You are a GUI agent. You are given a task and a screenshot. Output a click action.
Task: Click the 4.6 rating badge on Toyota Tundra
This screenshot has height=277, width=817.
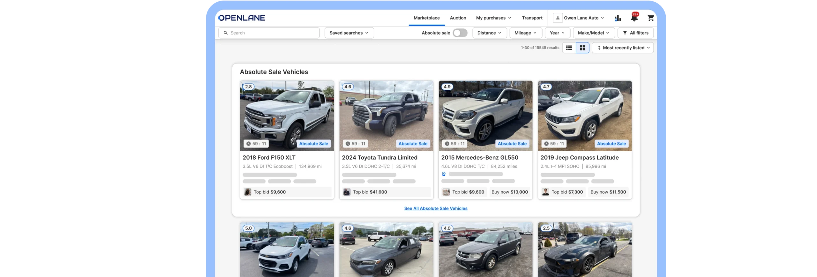348,87
